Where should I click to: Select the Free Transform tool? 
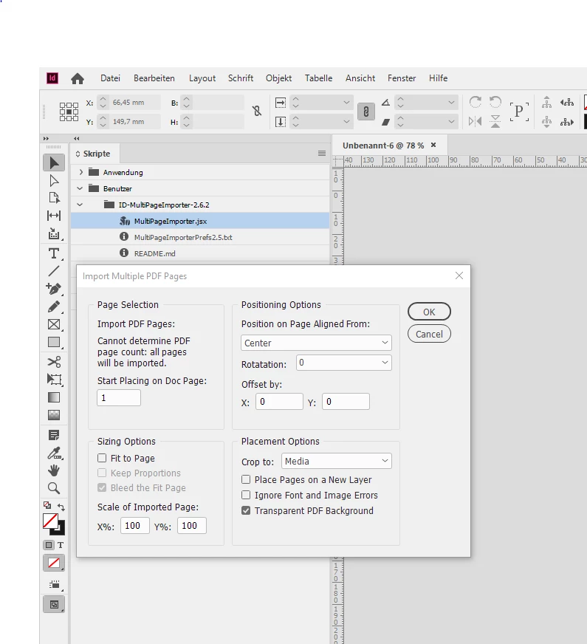pos(54,380)
